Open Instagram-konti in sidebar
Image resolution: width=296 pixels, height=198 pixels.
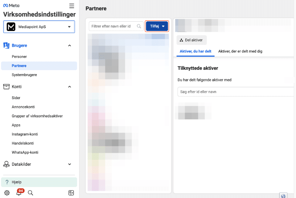[25, 134]
